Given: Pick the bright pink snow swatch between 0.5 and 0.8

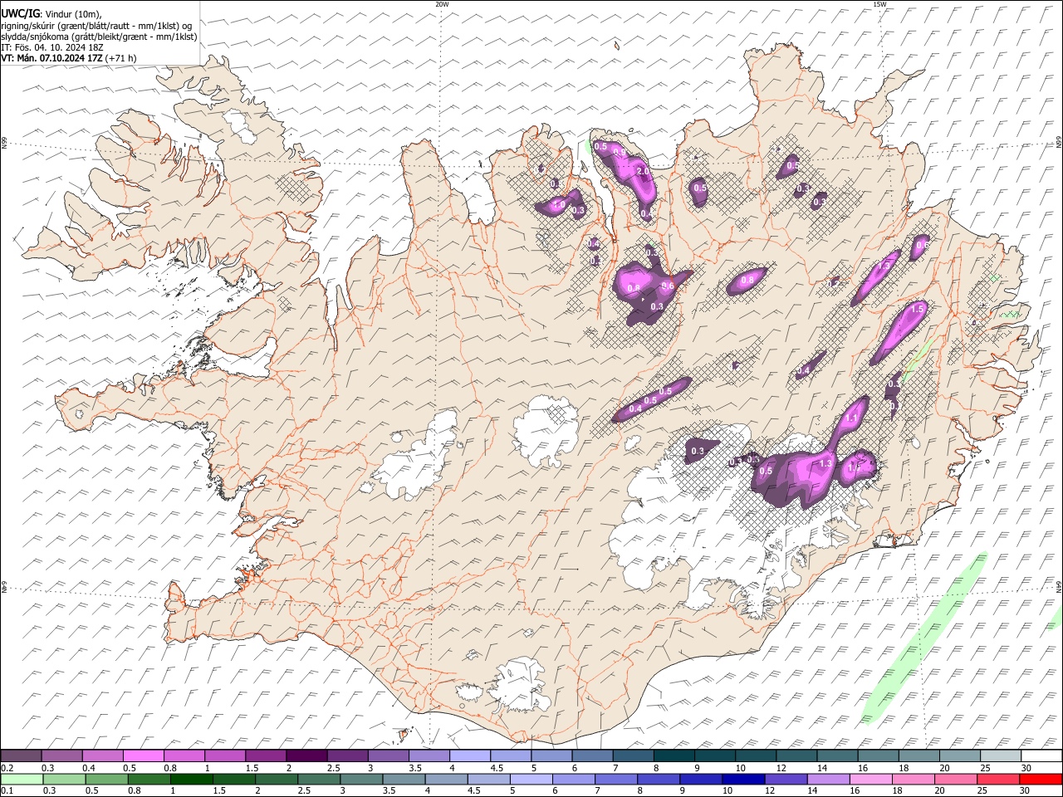Looking at the screenshot, I should coord(144,756).
